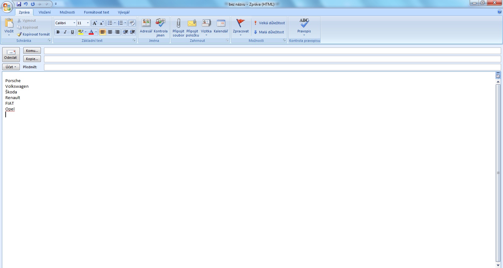Screen dimensions: 503x268
Task: Open the Možnosti ribbon tab
Action: point(67,12)
